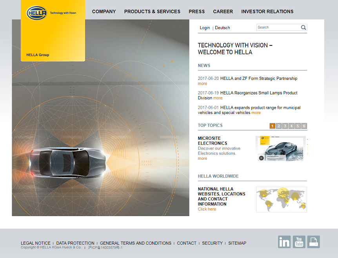Image resolution: width=338 pixels, height=258 pixels.
Task: Open the Investor Relations menu
Action: (267, 12)
